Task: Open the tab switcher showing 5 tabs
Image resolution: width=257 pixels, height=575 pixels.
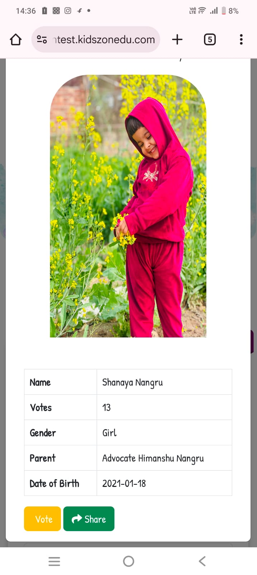Action: 210,40
